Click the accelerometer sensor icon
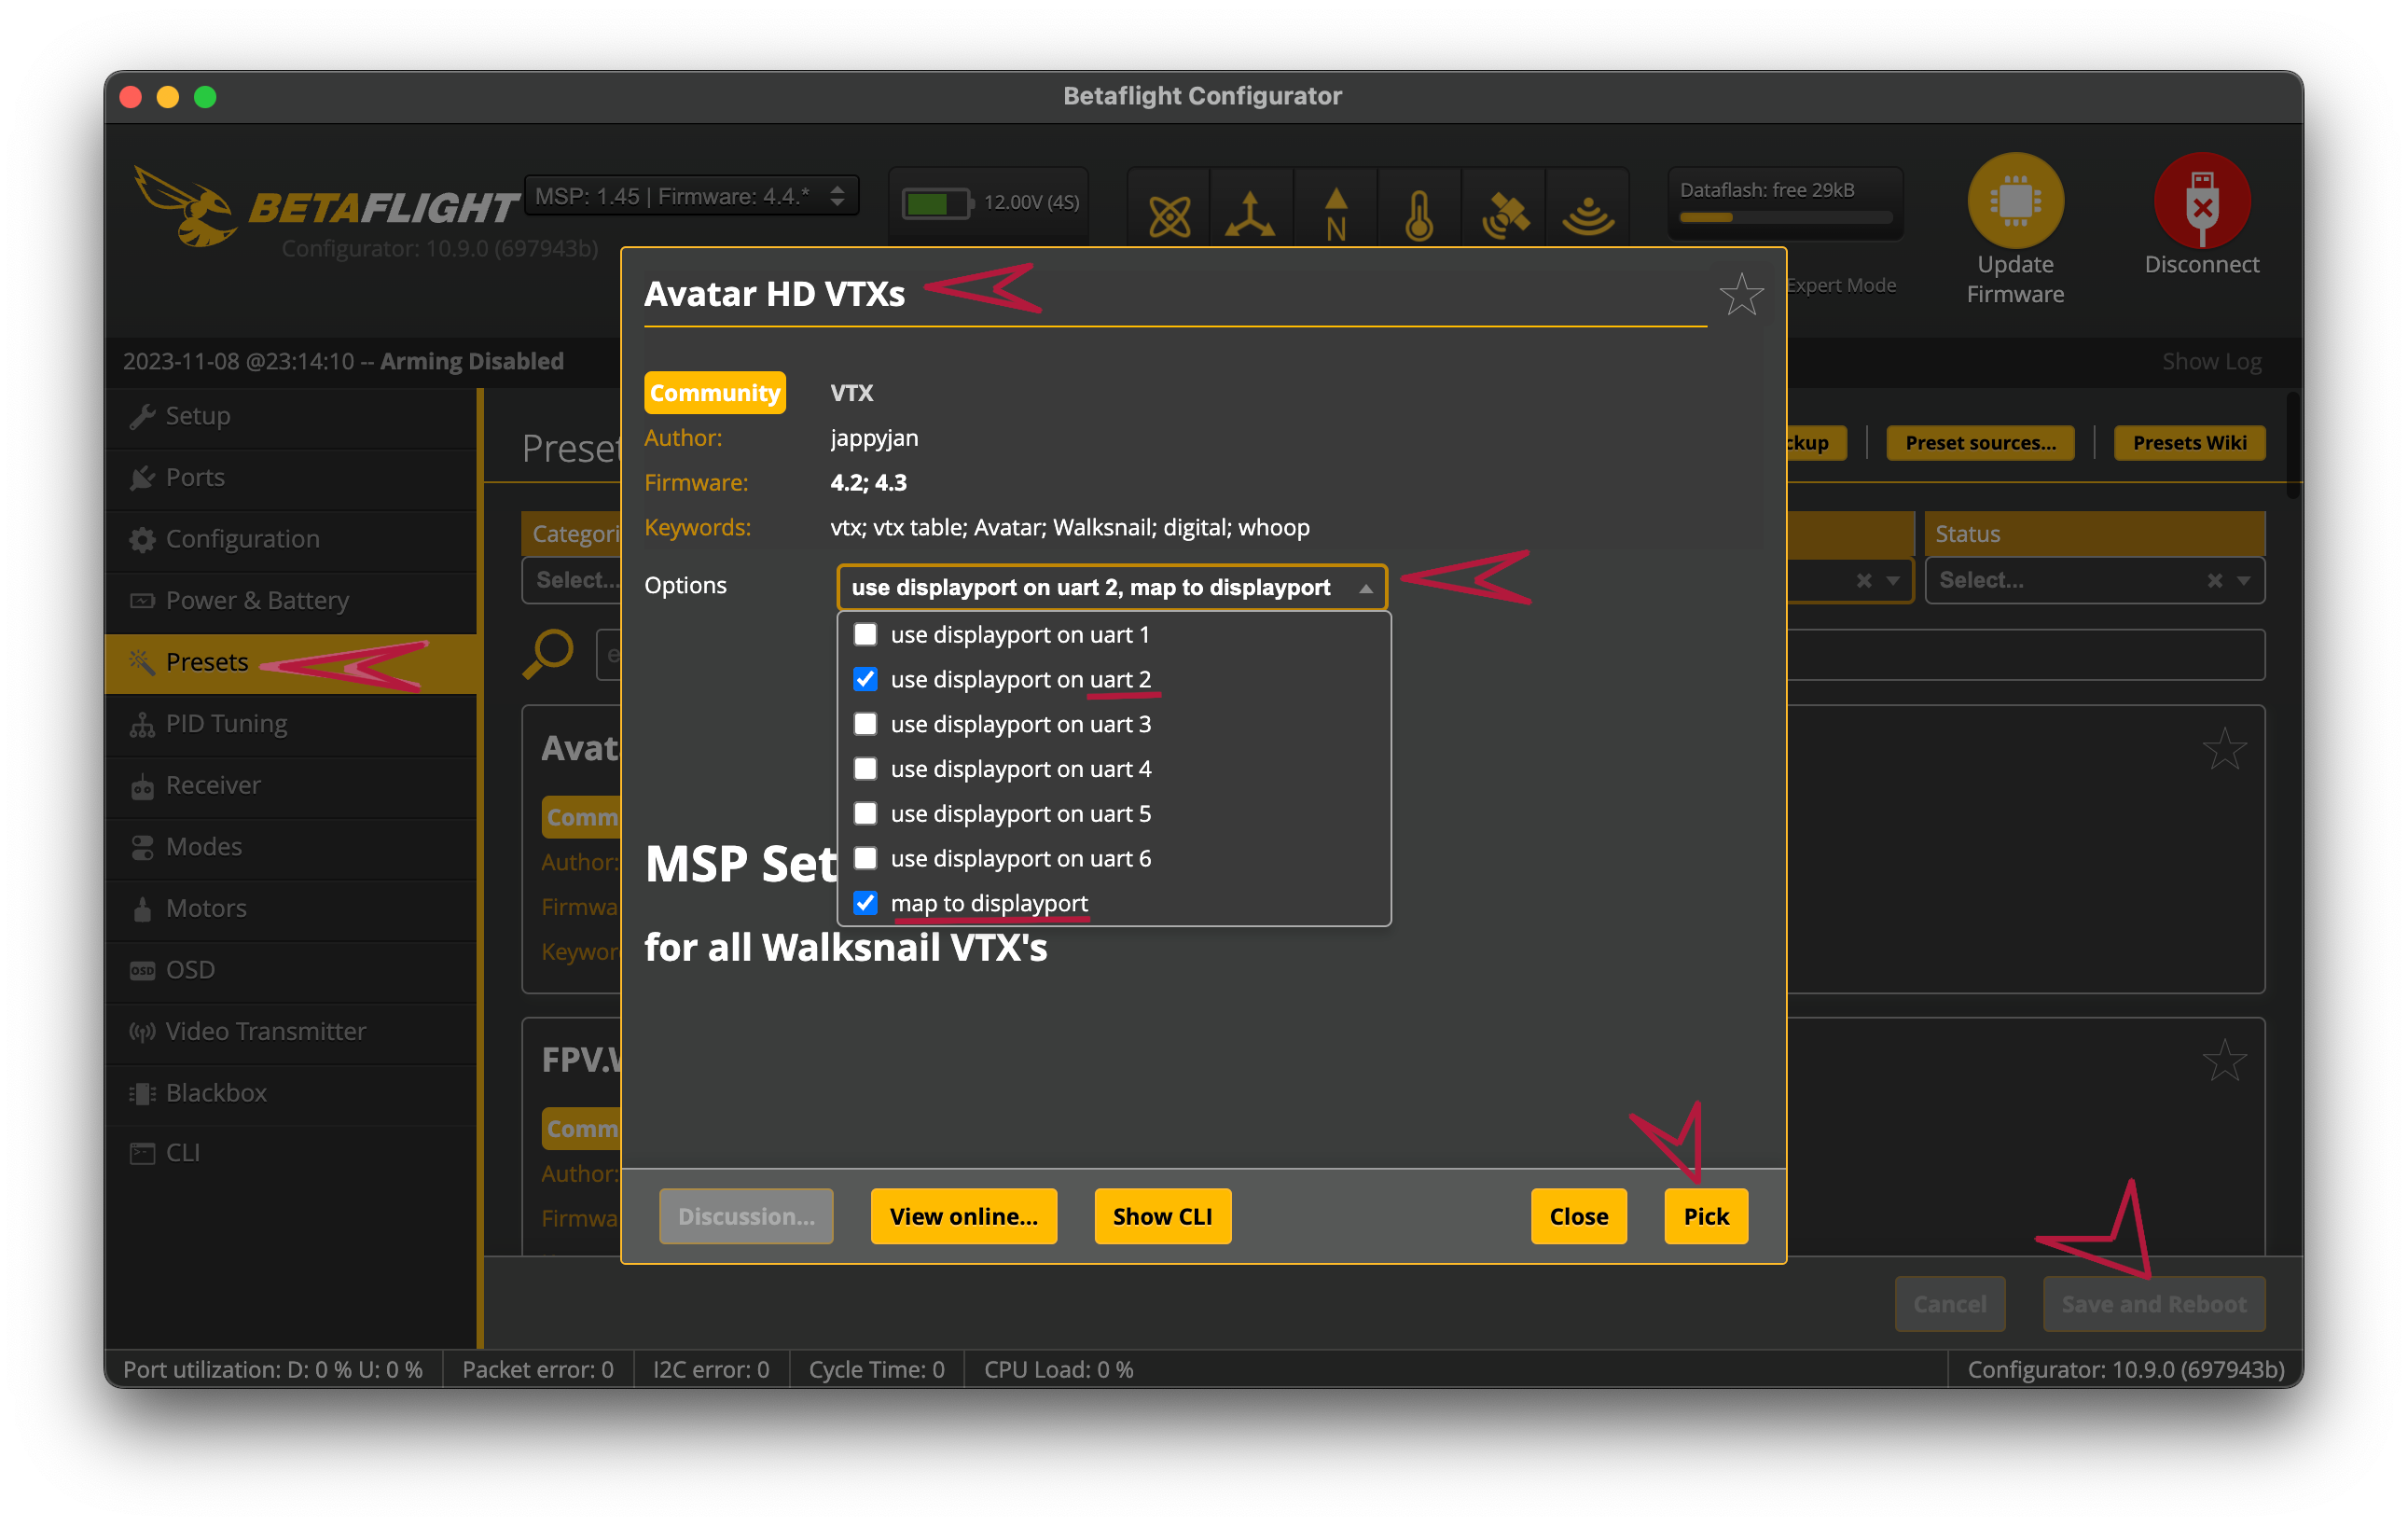Image resolution: width=2408 pixels, height=1526 pixels. (1250, 215)
